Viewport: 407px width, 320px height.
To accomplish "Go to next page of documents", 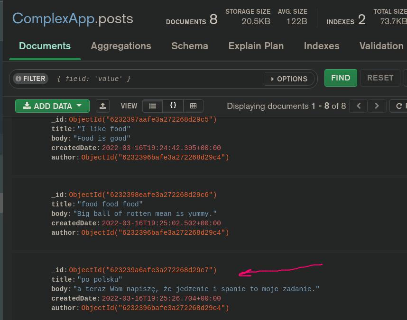I will (x=377, y=106).
